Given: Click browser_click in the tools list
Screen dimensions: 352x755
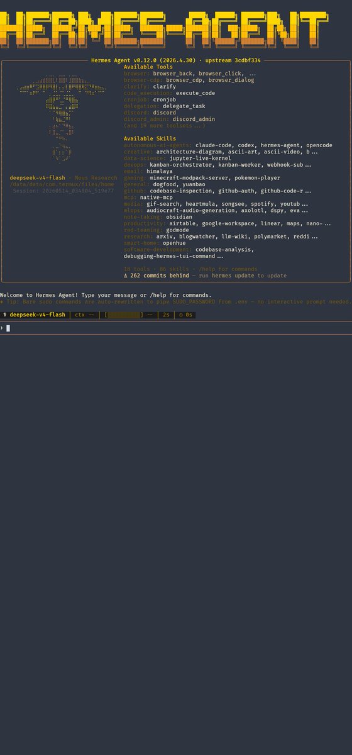Looking at the screenshot, I should click(220, 74).
